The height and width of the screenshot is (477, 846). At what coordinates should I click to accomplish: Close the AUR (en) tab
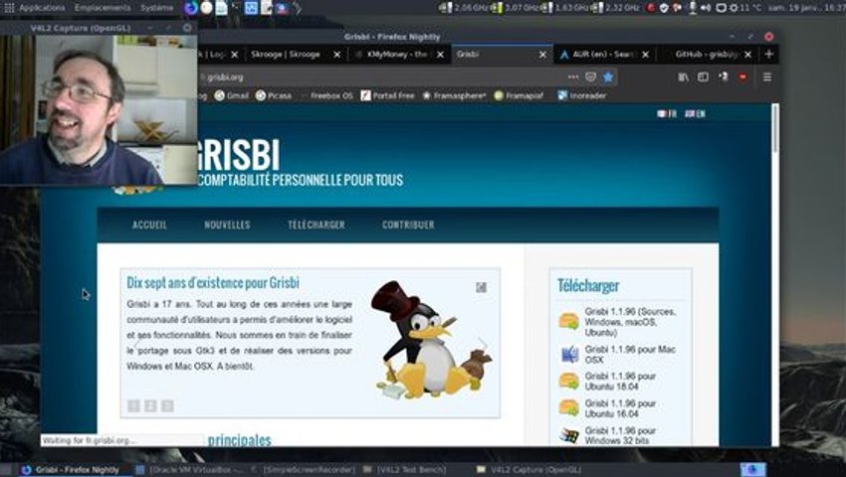[645, 55]
